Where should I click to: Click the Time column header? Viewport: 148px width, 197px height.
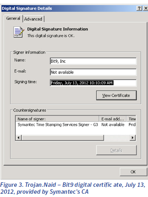point(131,119)
